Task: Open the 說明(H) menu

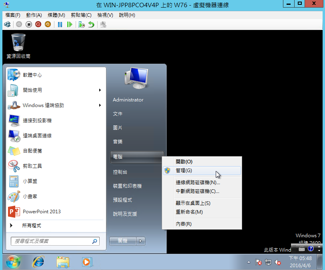Action: pyautogui.click(x=127, y=15)
